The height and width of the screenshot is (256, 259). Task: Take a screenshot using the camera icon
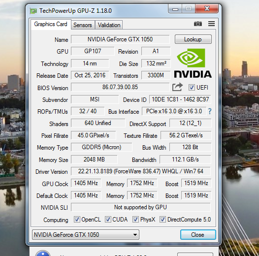(x=198, y=24)
